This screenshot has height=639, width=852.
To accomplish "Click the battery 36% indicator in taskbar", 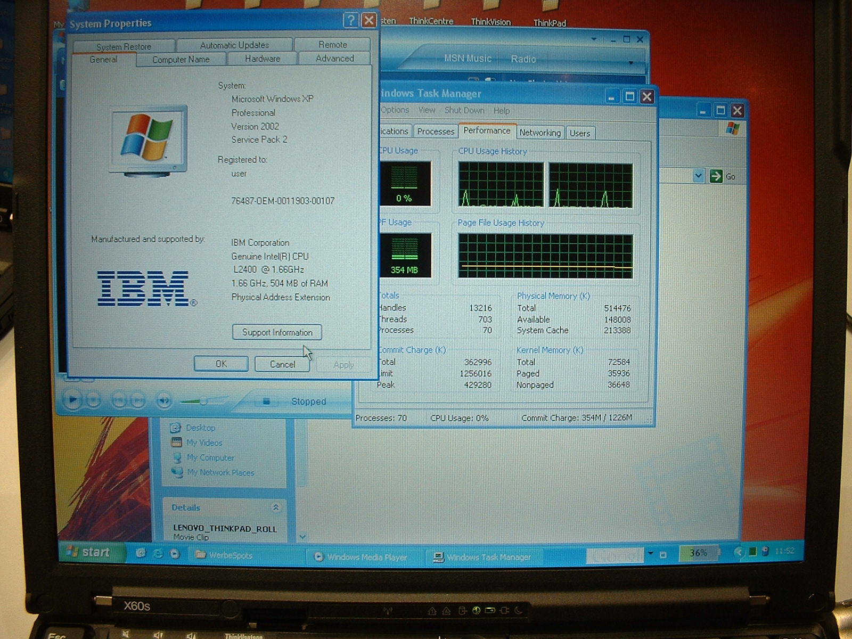I will 698,553.
